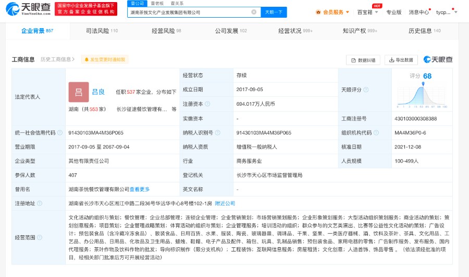Click the 存续 business status value

(x=241, y=75)
